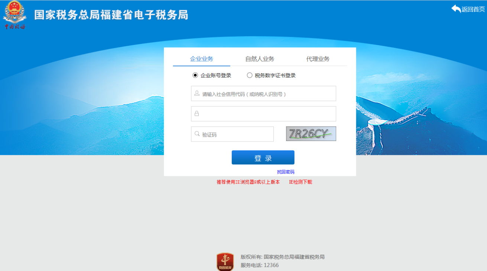487x271 pixels.
Task: Switch to the 代理业务 tab
Action: (x=318, y=59)
